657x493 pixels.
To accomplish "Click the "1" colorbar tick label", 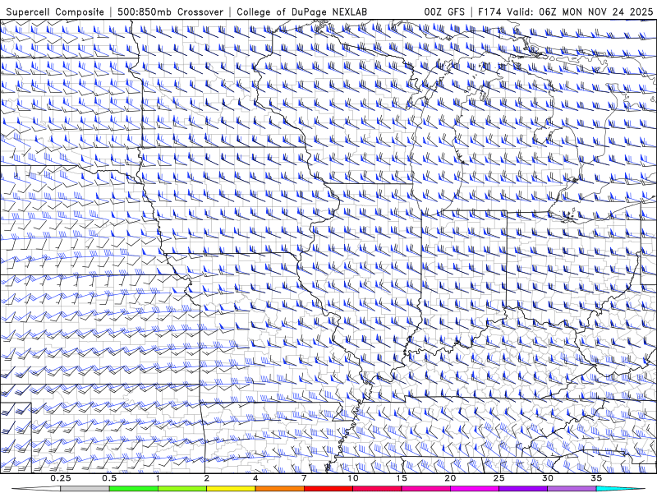I will [158, 478].
